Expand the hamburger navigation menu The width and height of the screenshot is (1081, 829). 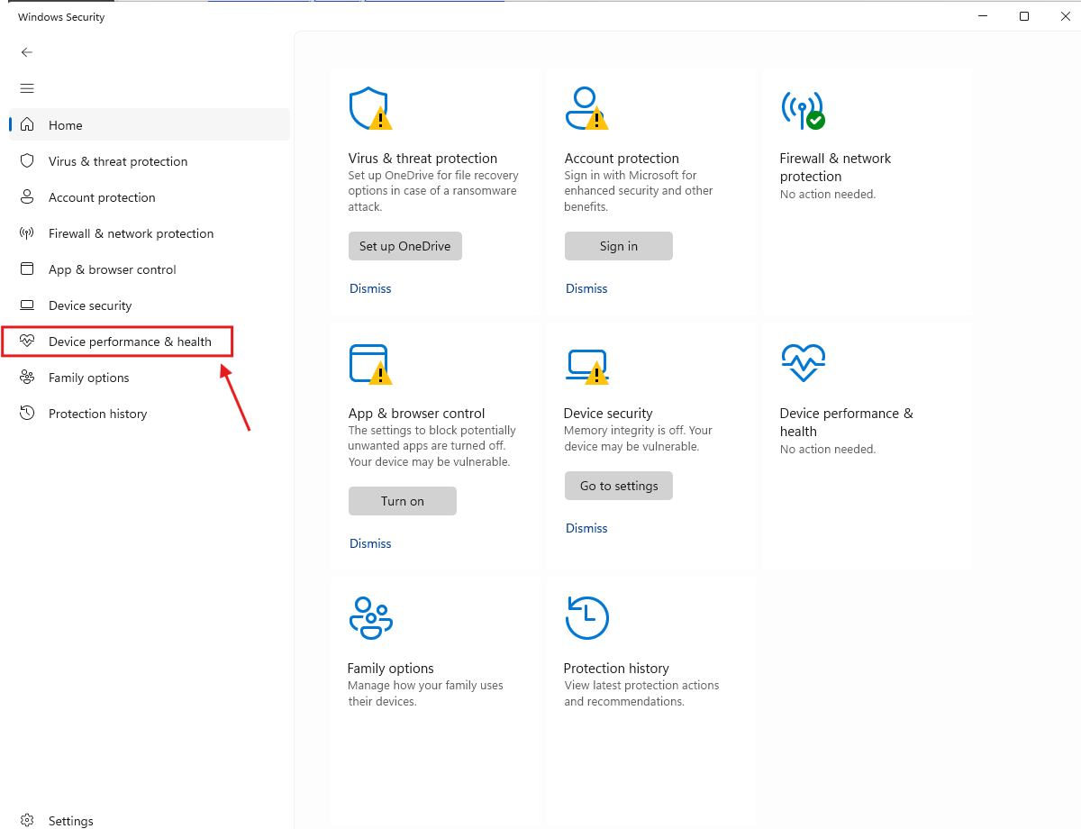pyautogui.click(x=27, y=88)
